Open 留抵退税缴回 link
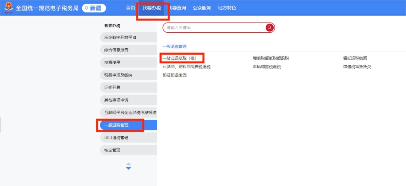Screen dimensions: 406x186 click(355, 58)
